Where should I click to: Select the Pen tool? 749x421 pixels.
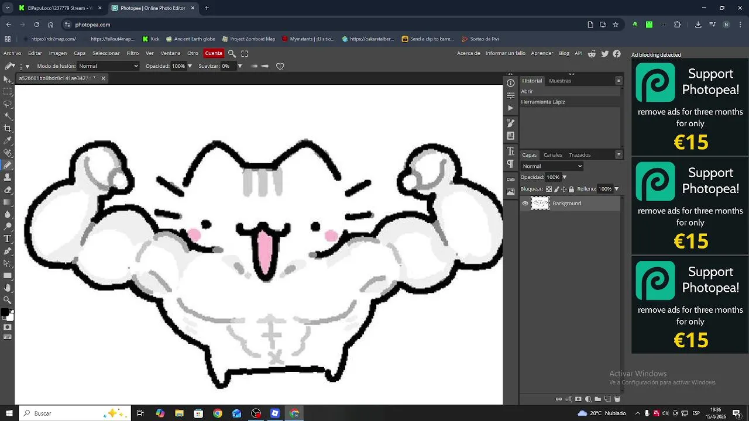point(8,251)
